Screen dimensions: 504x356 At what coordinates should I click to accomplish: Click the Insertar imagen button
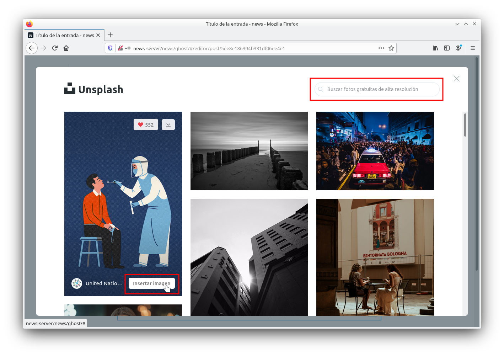[x=151, y=283]
